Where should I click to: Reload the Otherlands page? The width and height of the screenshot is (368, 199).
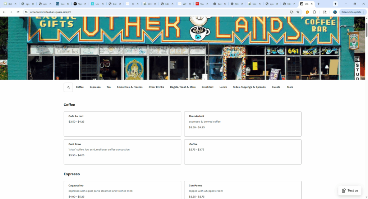(18, 12)
